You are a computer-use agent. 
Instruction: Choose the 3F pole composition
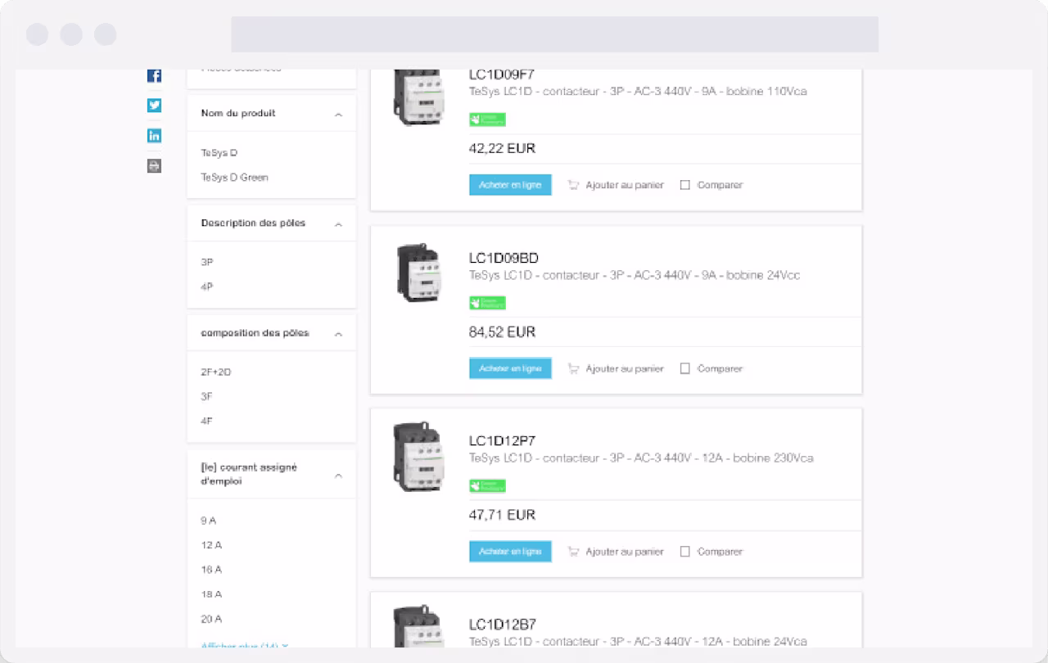(207, 397)
